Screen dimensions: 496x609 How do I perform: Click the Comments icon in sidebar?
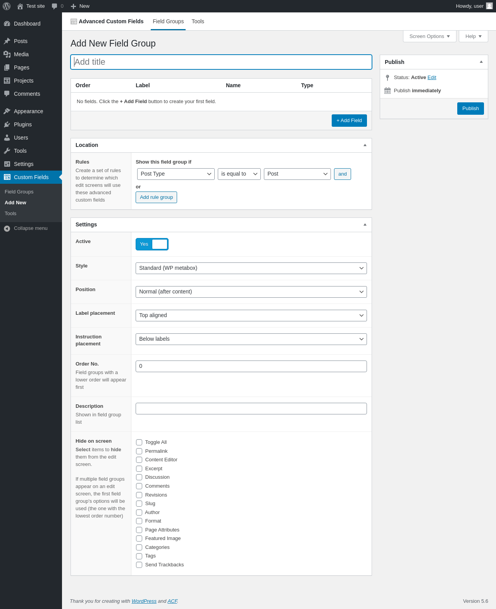click(7, 94)
